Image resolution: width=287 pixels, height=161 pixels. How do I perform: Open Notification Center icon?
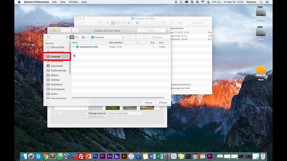[x=267, y=2]
